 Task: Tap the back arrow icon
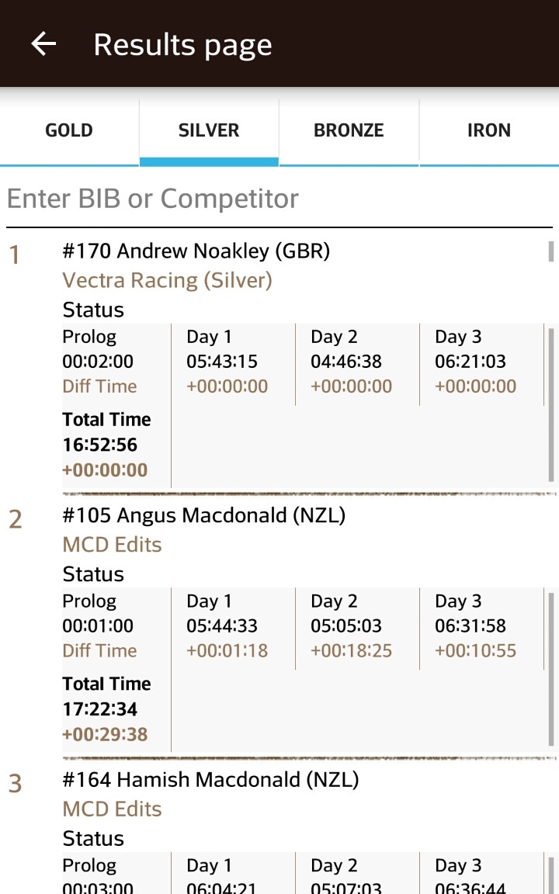click(x=43, y=44)
